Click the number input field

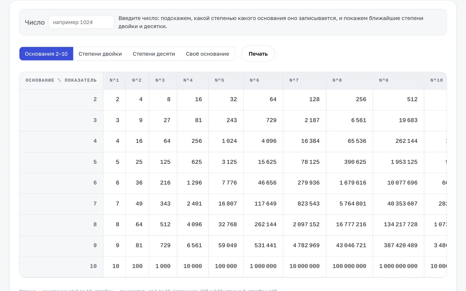(x=82, y=22)
